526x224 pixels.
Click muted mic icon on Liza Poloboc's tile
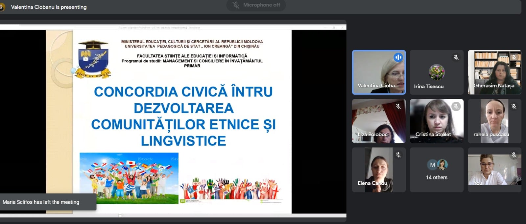[x=398, y=107]
